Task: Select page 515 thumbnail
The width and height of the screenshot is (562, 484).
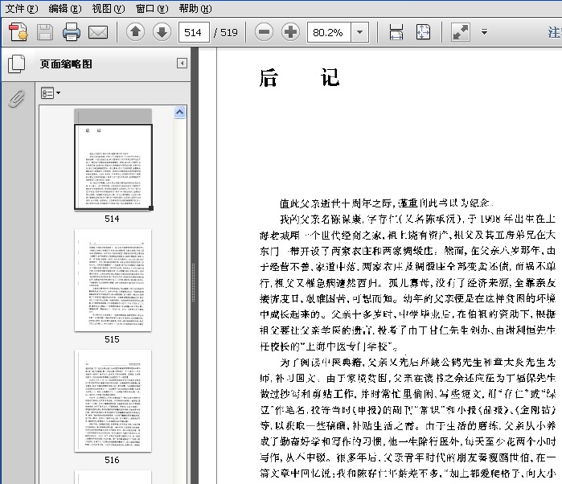Action: click(x=113, y=281)
